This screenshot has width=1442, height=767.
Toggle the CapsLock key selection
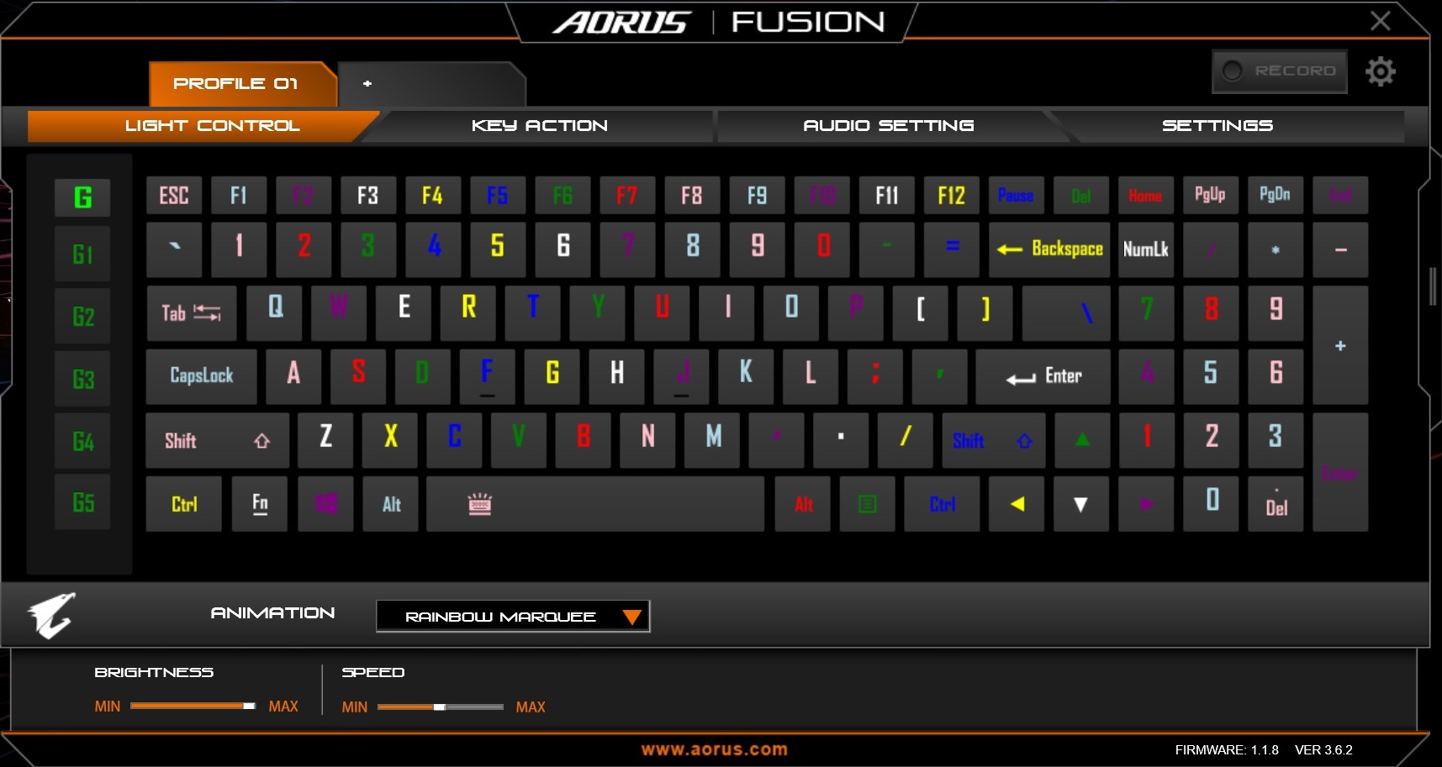202,376
